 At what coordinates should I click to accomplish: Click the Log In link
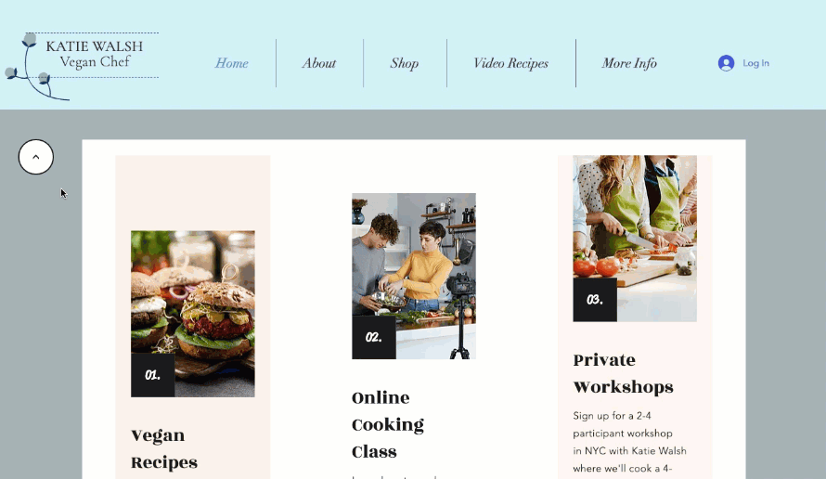[756, 63]
